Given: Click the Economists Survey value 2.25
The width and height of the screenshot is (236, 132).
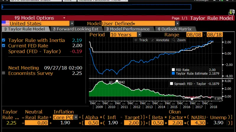Looking at the screenshot, I should 77,73.
